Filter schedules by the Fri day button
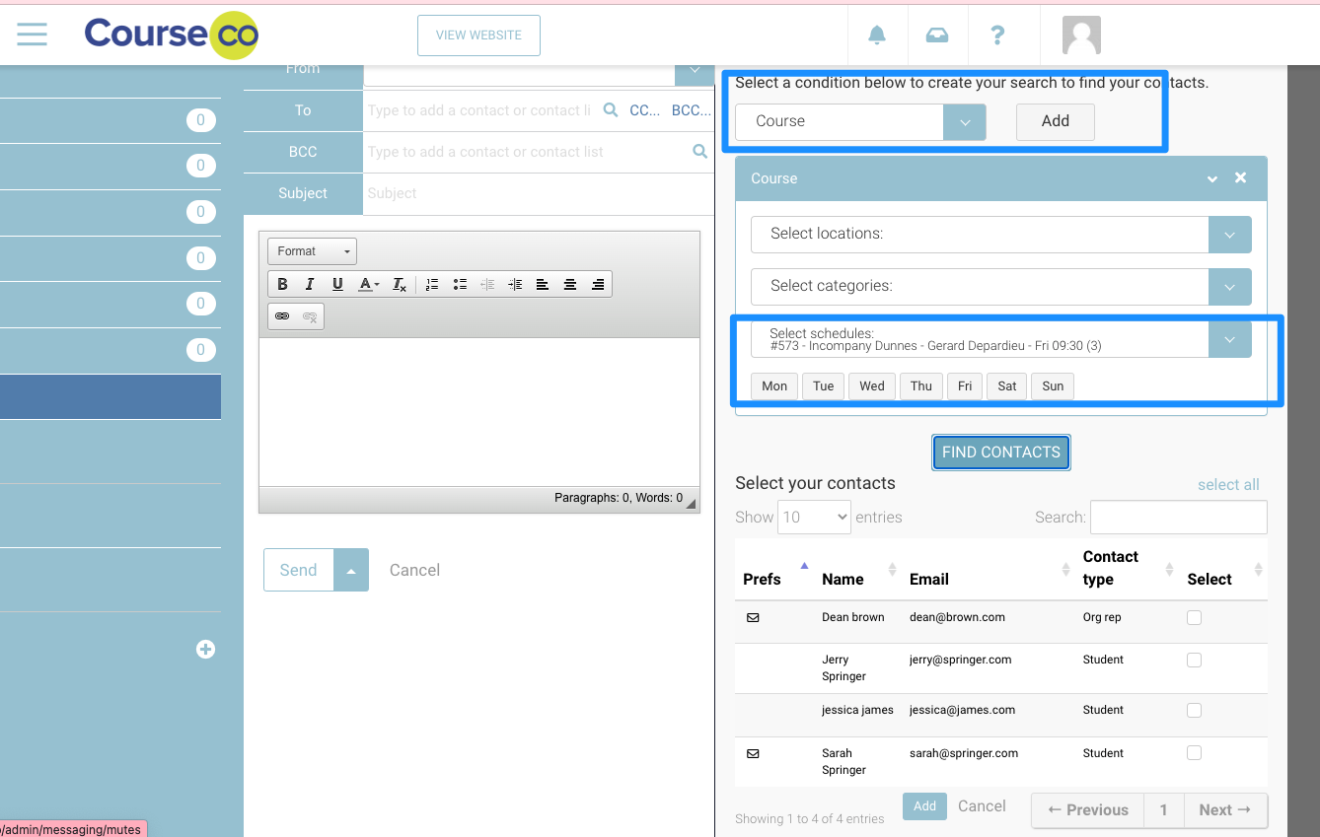The width and height of the screenshot is (1320, 837). coord(965,385)
